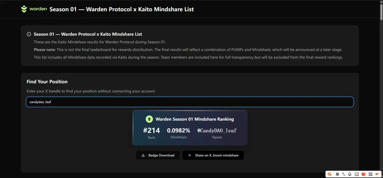Image resolution: width=383 pixels, height=178 pixels.
Task: Click Share on X, boost mindshare
Action: 213,155
